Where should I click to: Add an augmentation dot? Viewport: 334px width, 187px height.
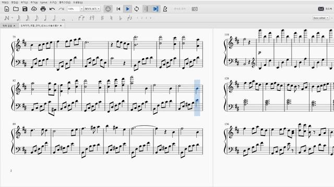click(x=73, y=20)
